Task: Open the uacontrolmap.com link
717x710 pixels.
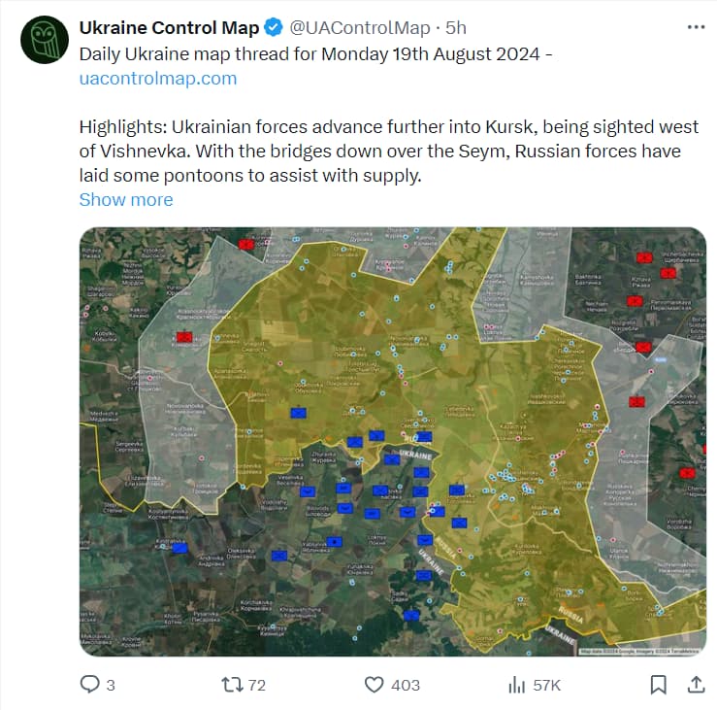Action: (x=158, y=79)
